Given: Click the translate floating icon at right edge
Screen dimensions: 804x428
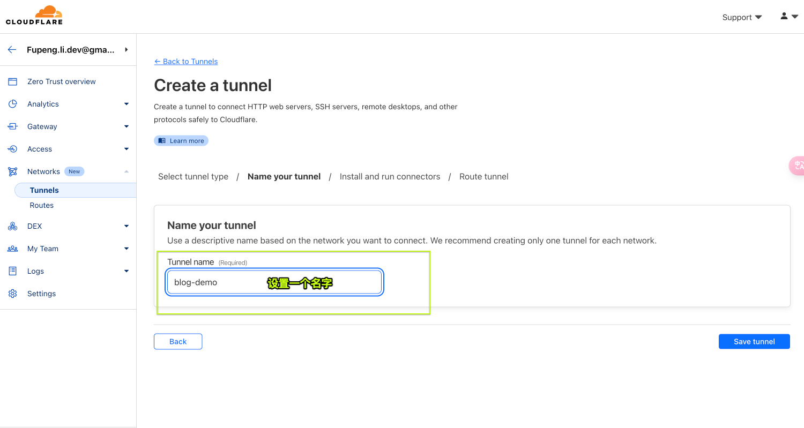Looking at the screenshot, I should click(797, 166).
